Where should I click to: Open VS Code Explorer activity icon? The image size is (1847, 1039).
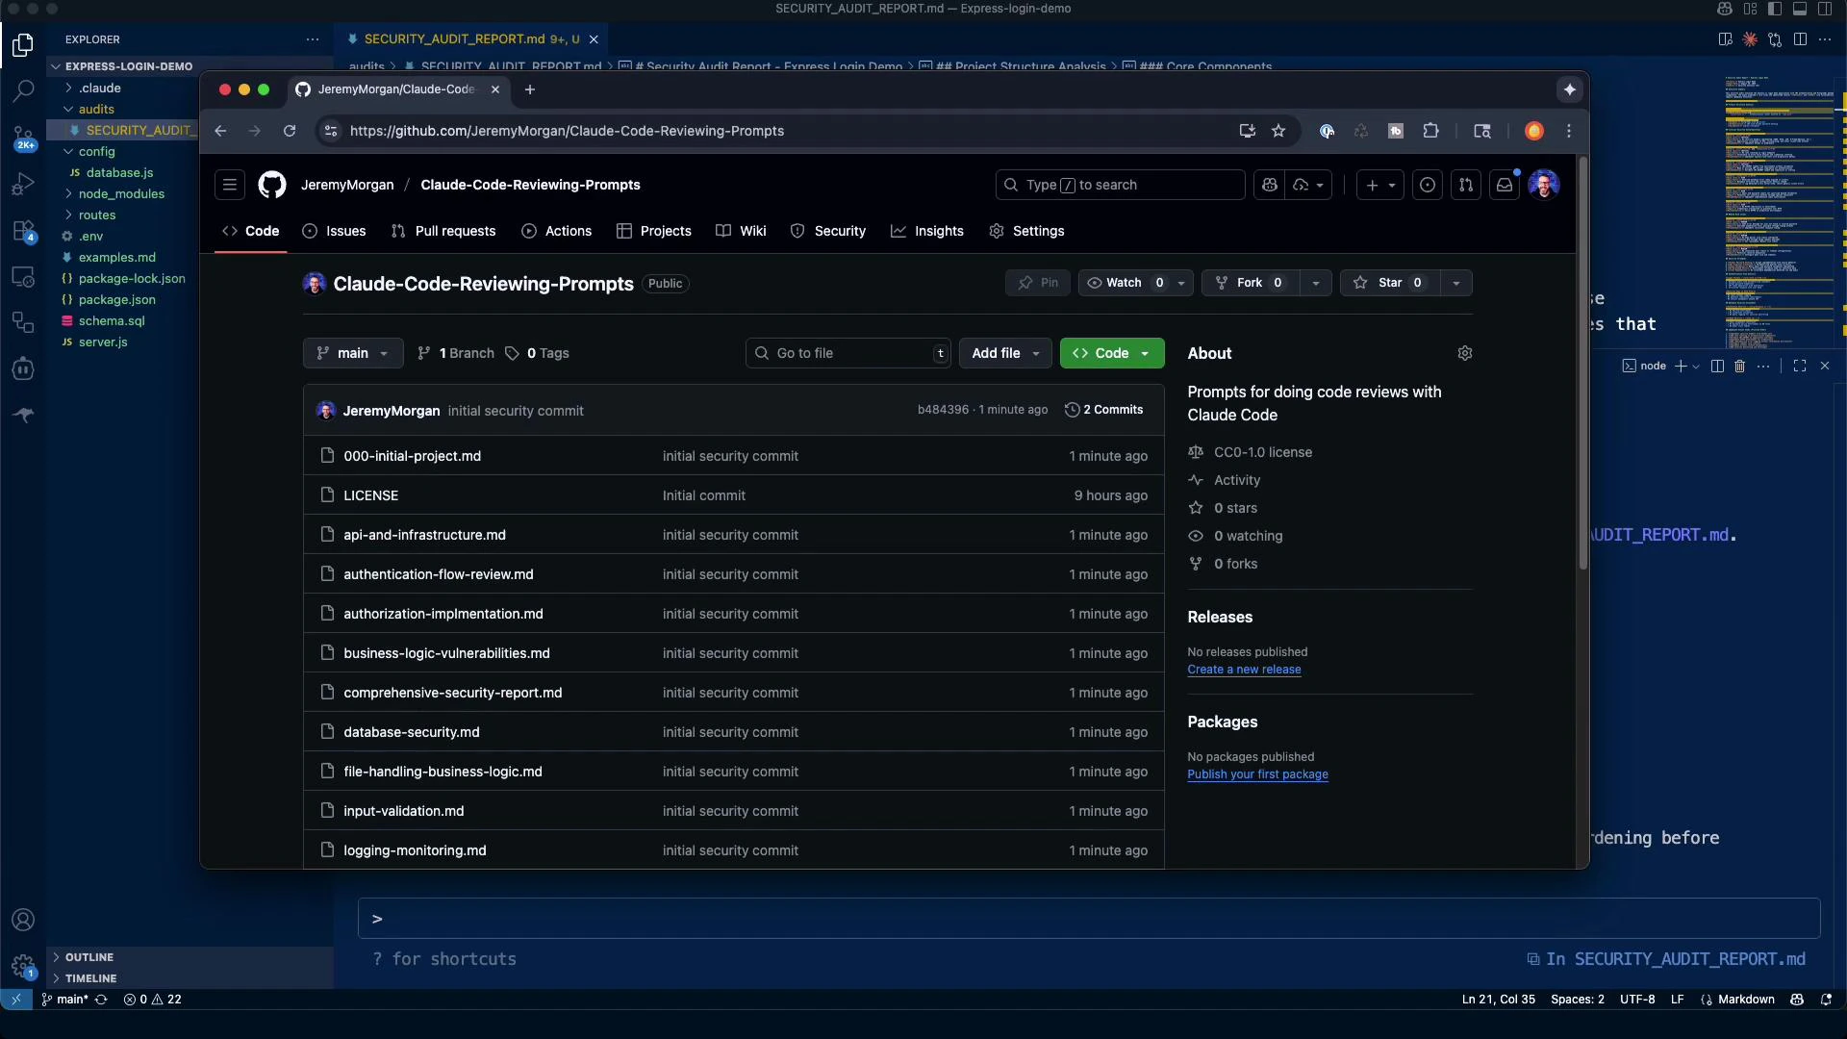click(x=23, y=45)
